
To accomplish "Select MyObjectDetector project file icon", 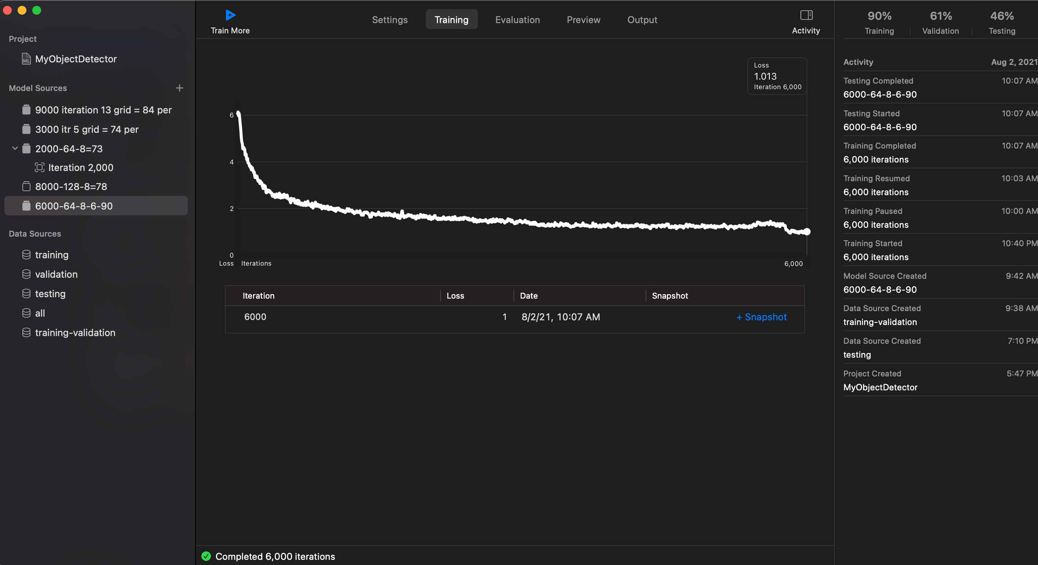I will click(x=26, y=59).
